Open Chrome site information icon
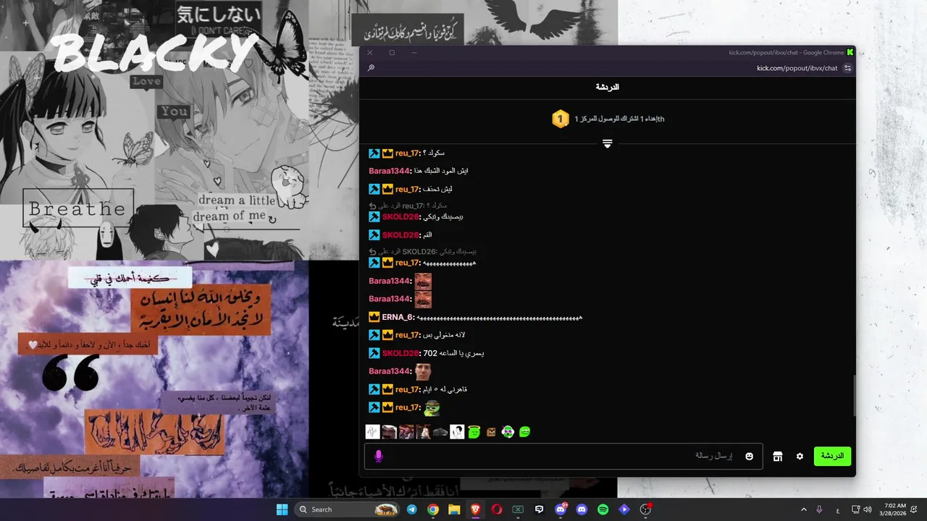The height and width of the screenshot is (521, 927). click(847, 68)
